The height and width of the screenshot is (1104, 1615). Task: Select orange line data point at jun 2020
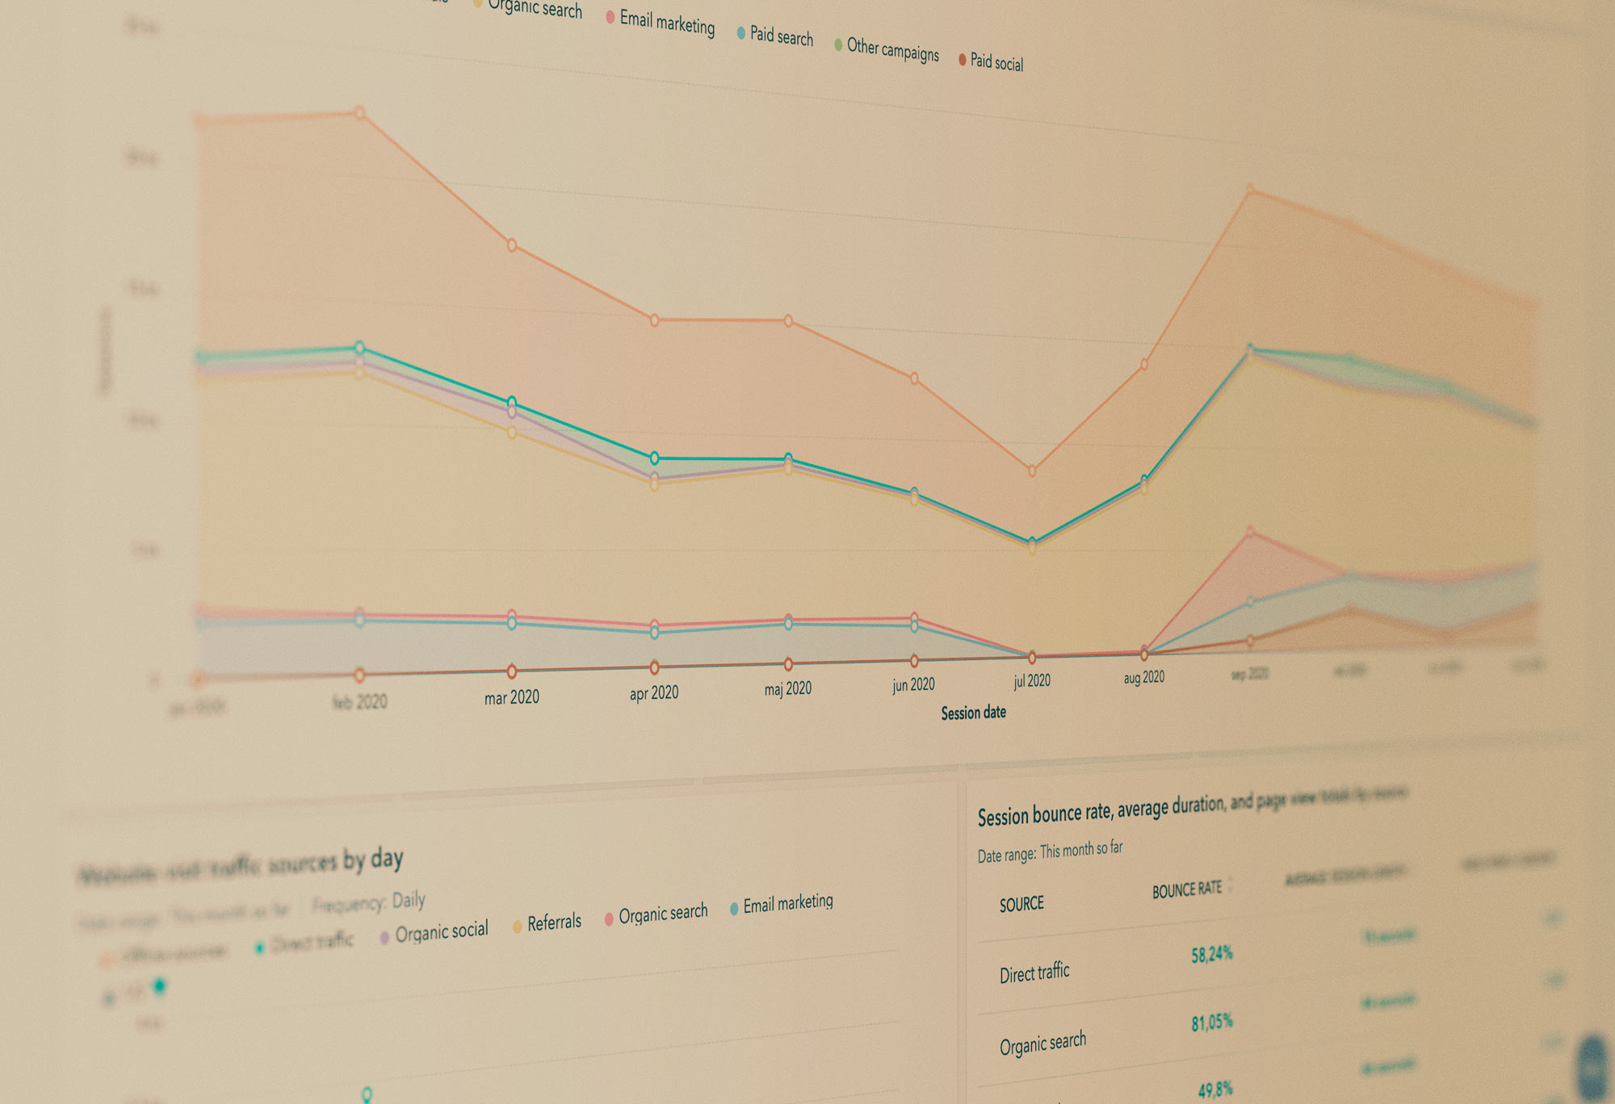click(x=914, y=378)
